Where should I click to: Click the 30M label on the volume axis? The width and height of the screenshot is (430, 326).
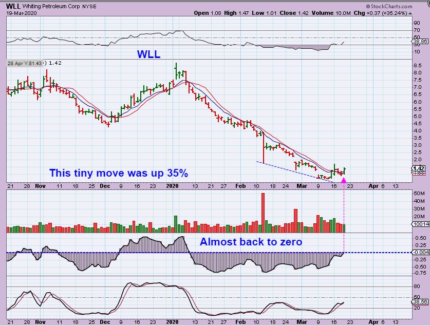tap(419, 209)
